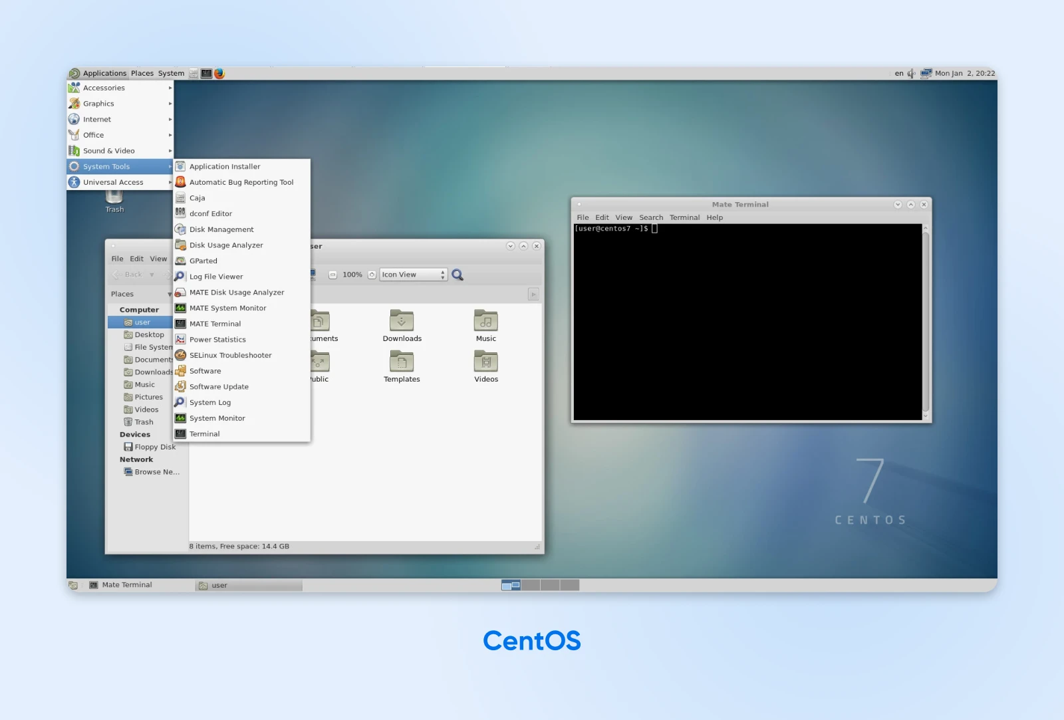This screenshot has height=720, width=1064.
Task: Expand the Internet submenu
Action: coord(120,120)
